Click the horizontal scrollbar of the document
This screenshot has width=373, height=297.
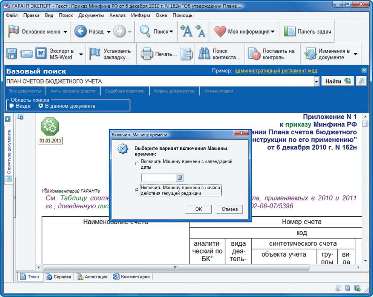pos(176,268)
